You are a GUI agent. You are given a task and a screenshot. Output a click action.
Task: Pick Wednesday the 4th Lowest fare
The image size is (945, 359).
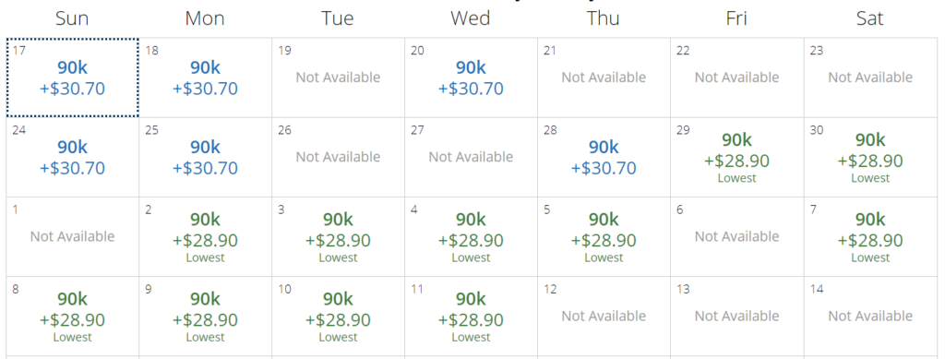point(471,237)
